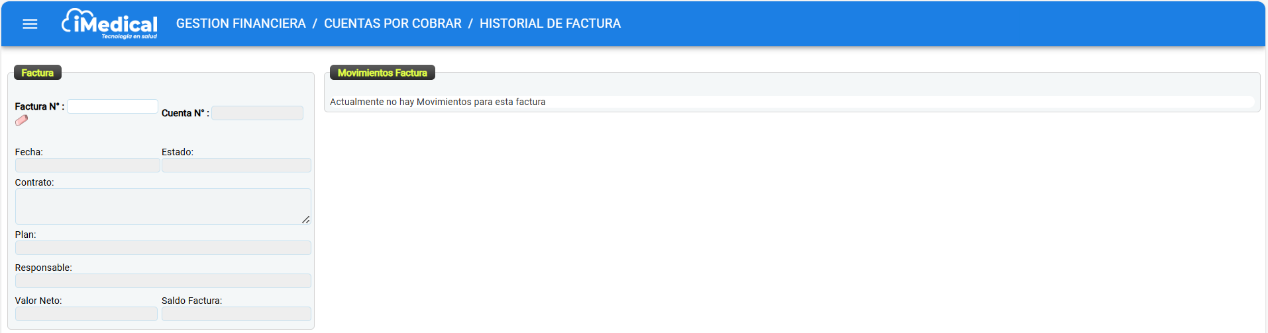1268x333 pixels.
Task: Click the Valor Neto field
Action: (86, 314)
